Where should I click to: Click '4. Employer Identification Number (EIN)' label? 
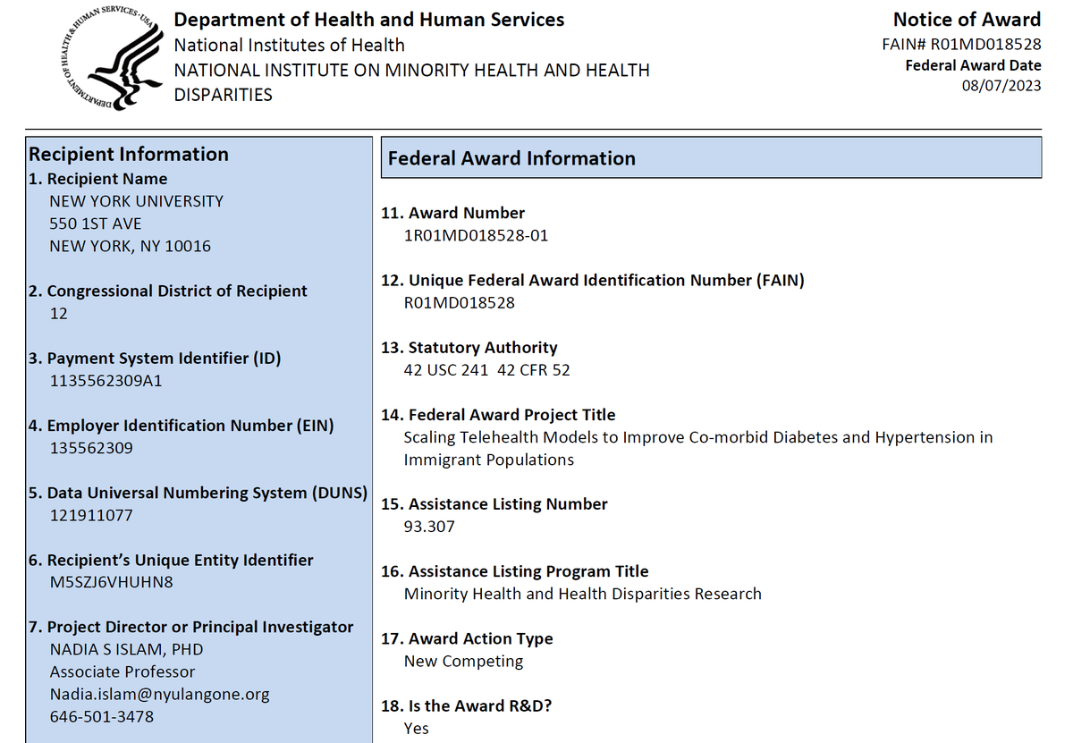[x=182, y=426]
